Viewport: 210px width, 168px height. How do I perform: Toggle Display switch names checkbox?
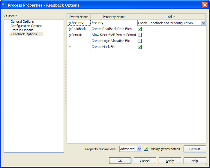(x=146, y=149)
